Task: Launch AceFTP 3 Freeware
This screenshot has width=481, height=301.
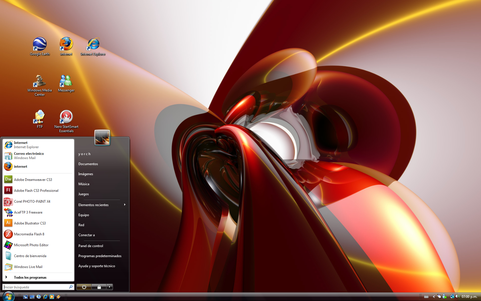Action: coord(38,212)
